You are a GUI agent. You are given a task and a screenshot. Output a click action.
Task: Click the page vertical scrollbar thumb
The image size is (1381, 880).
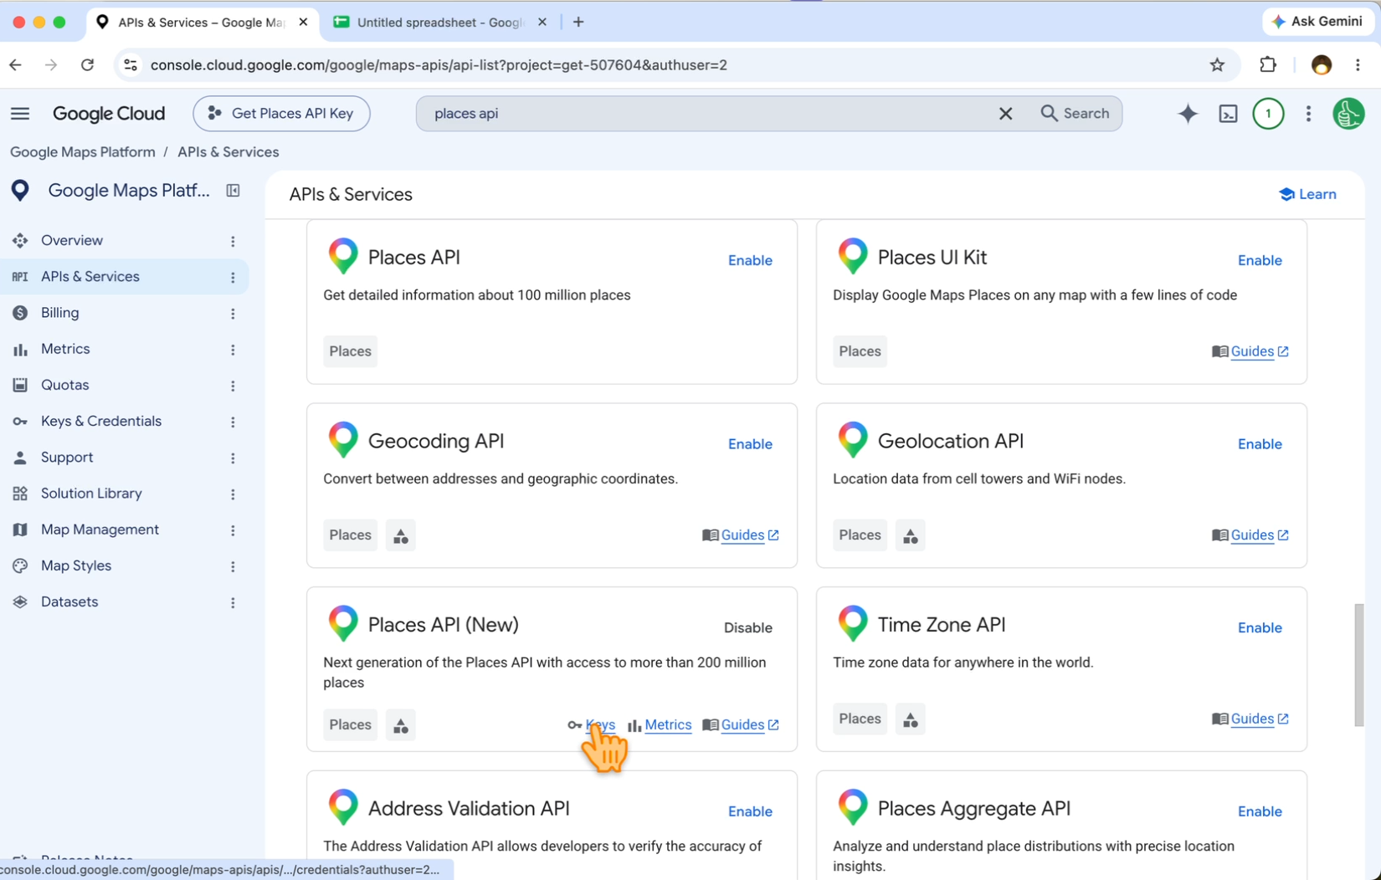(x=1358, y=665)
